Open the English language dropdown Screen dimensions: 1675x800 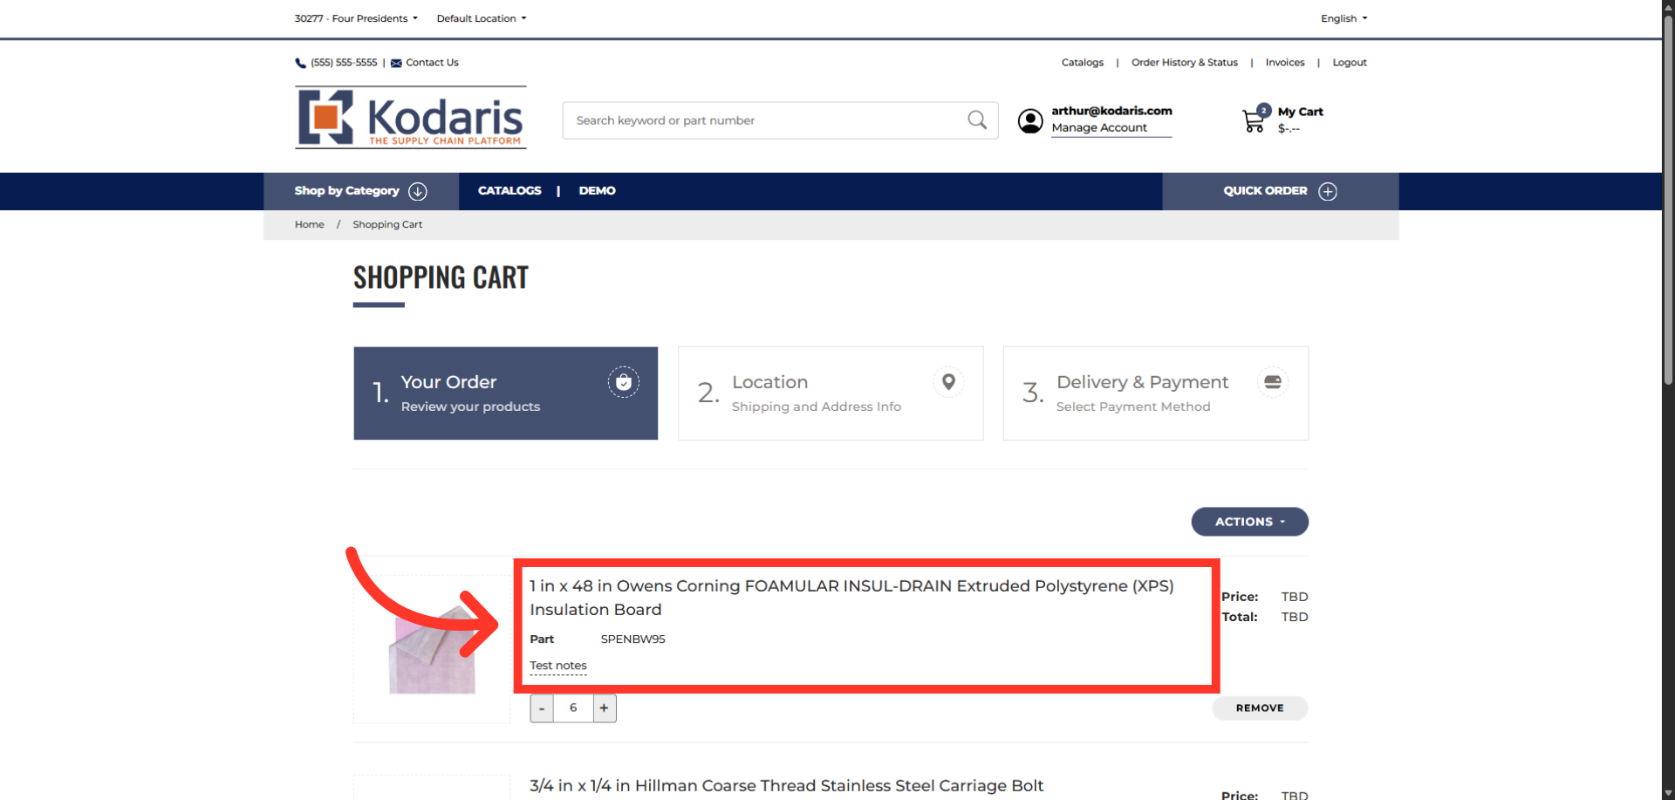(1343, 18)
